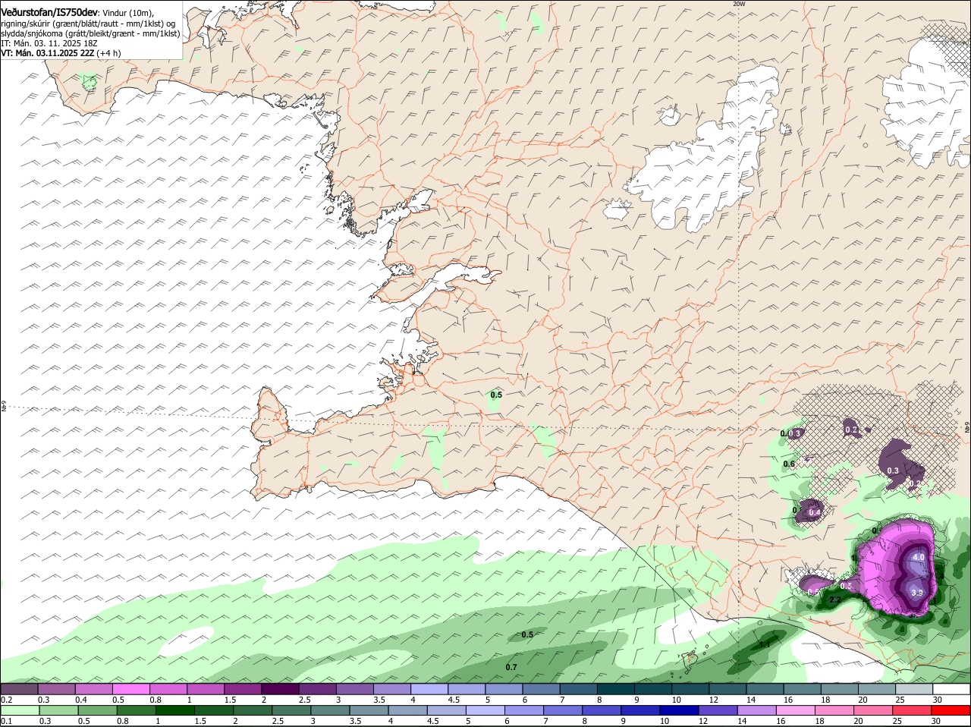Select the lavender snow legend swatch starting at 4

pyautogui.click(x=428, y=689)
